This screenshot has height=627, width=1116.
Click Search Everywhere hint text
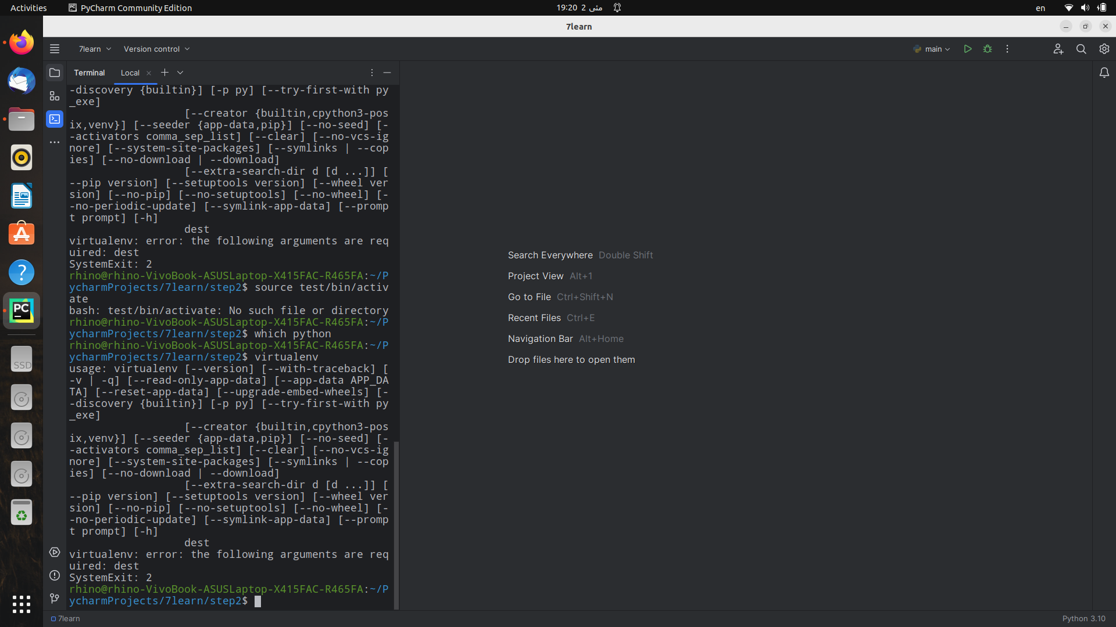pyautogui.click(x=550, y=255)
